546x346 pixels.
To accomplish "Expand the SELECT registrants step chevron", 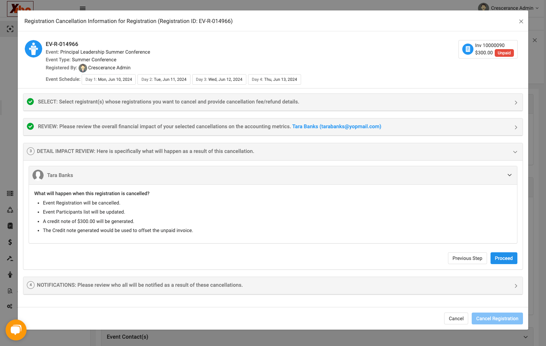I will click(516, 102).
